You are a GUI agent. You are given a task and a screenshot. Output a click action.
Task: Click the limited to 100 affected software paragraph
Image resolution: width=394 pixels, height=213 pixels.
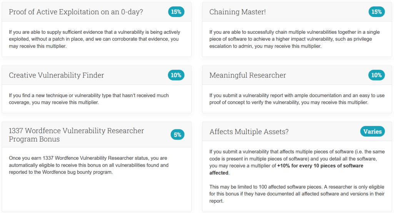click(x=297, y=194)
